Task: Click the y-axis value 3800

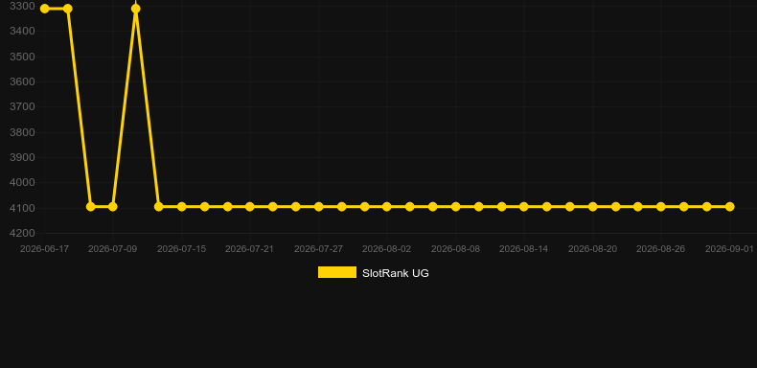Action: [x=22, y=132]
